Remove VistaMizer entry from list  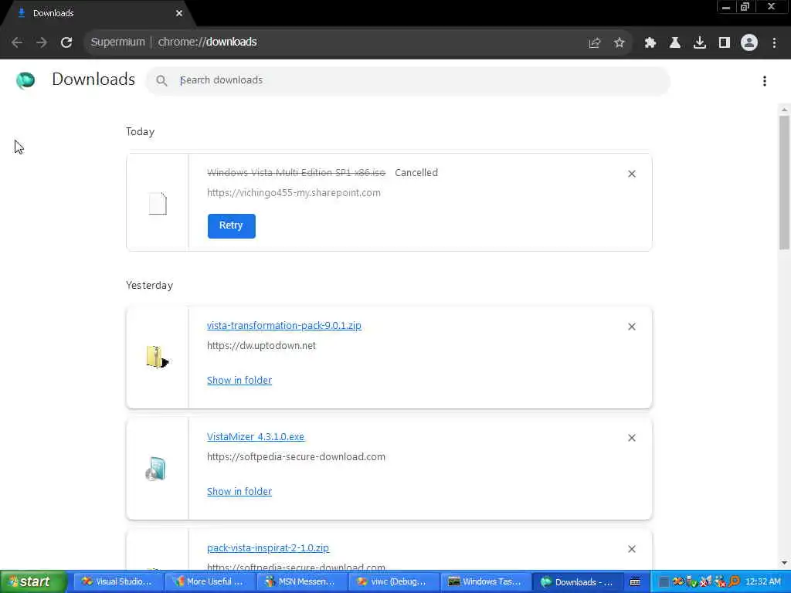point(632,438)
